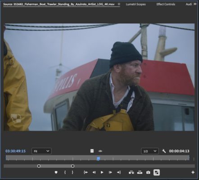Click the Insert edit button

[x=131, y=172]
